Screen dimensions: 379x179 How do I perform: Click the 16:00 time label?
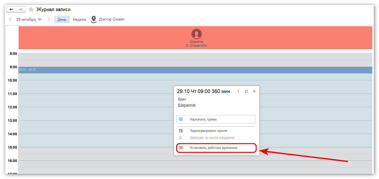[x=12, y=161]
